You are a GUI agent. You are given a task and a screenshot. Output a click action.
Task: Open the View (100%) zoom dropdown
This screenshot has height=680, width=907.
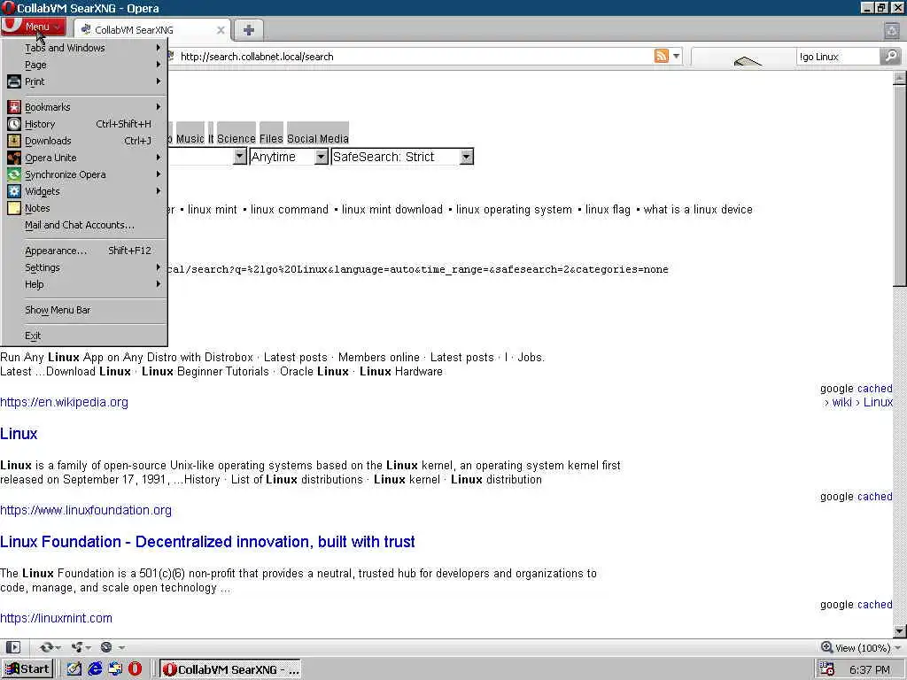coord(861,647)
